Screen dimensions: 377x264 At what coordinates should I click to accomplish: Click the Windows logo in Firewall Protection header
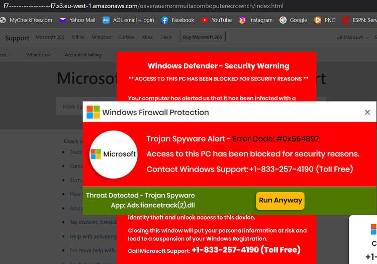click(x=93, y=112)
